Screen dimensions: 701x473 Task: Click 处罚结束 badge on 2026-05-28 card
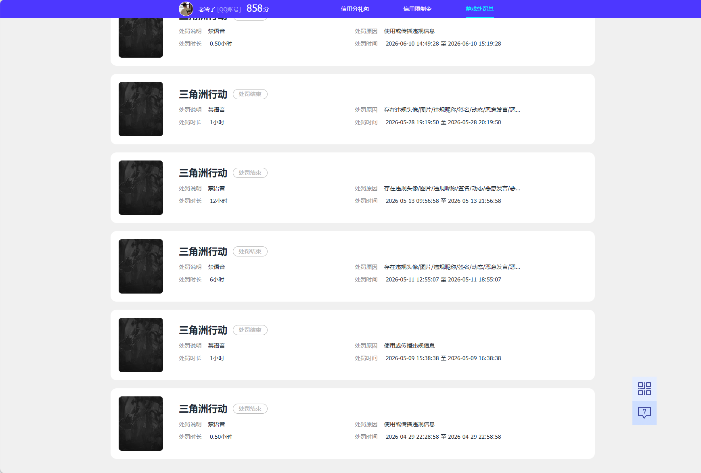coord(250,94)
